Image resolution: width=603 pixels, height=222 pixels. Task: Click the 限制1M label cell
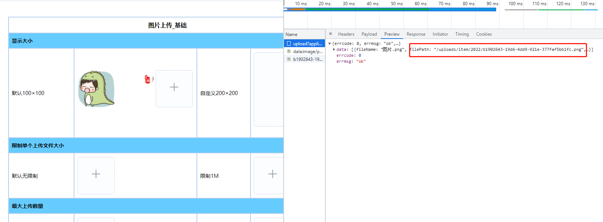tap(224, 176)
